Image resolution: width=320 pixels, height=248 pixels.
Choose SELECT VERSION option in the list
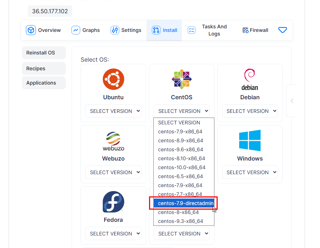(x=184, y=123)
